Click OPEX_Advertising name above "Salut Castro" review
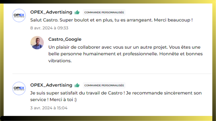The height and width of the screenshot is (121, 216). click(51, 12)
